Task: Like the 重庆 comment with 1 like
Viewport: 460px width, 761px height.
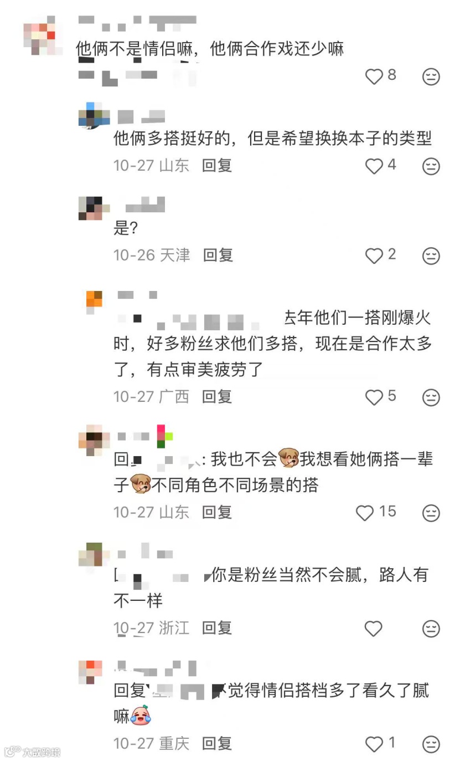Action: [x=374, y=744]
